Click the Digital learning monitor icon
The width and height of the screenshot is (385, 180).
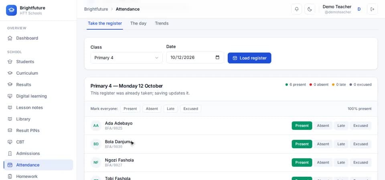tap(10, 96)
